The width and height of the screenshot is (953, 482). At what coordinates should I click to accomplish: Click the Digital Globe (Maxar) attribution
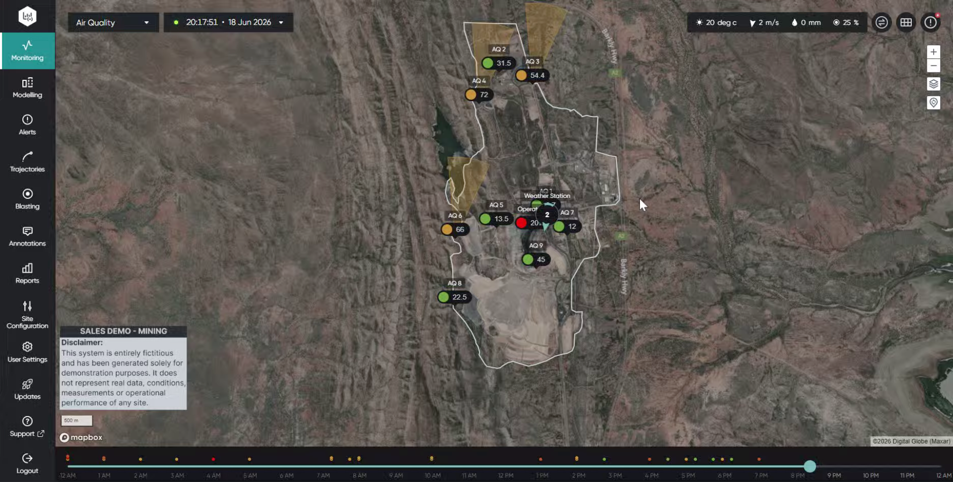[x=911, y=441]
